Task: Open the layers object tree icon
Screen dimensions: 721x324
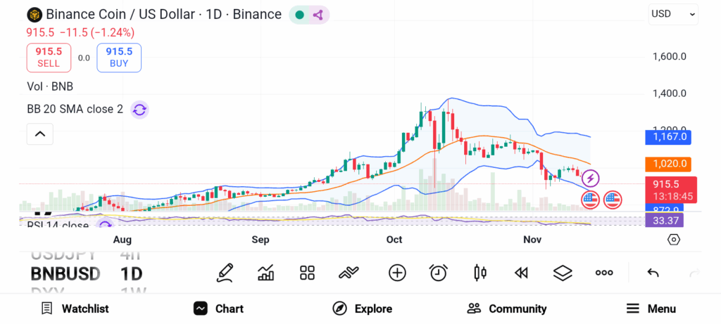Action: (x=562, y=273)
